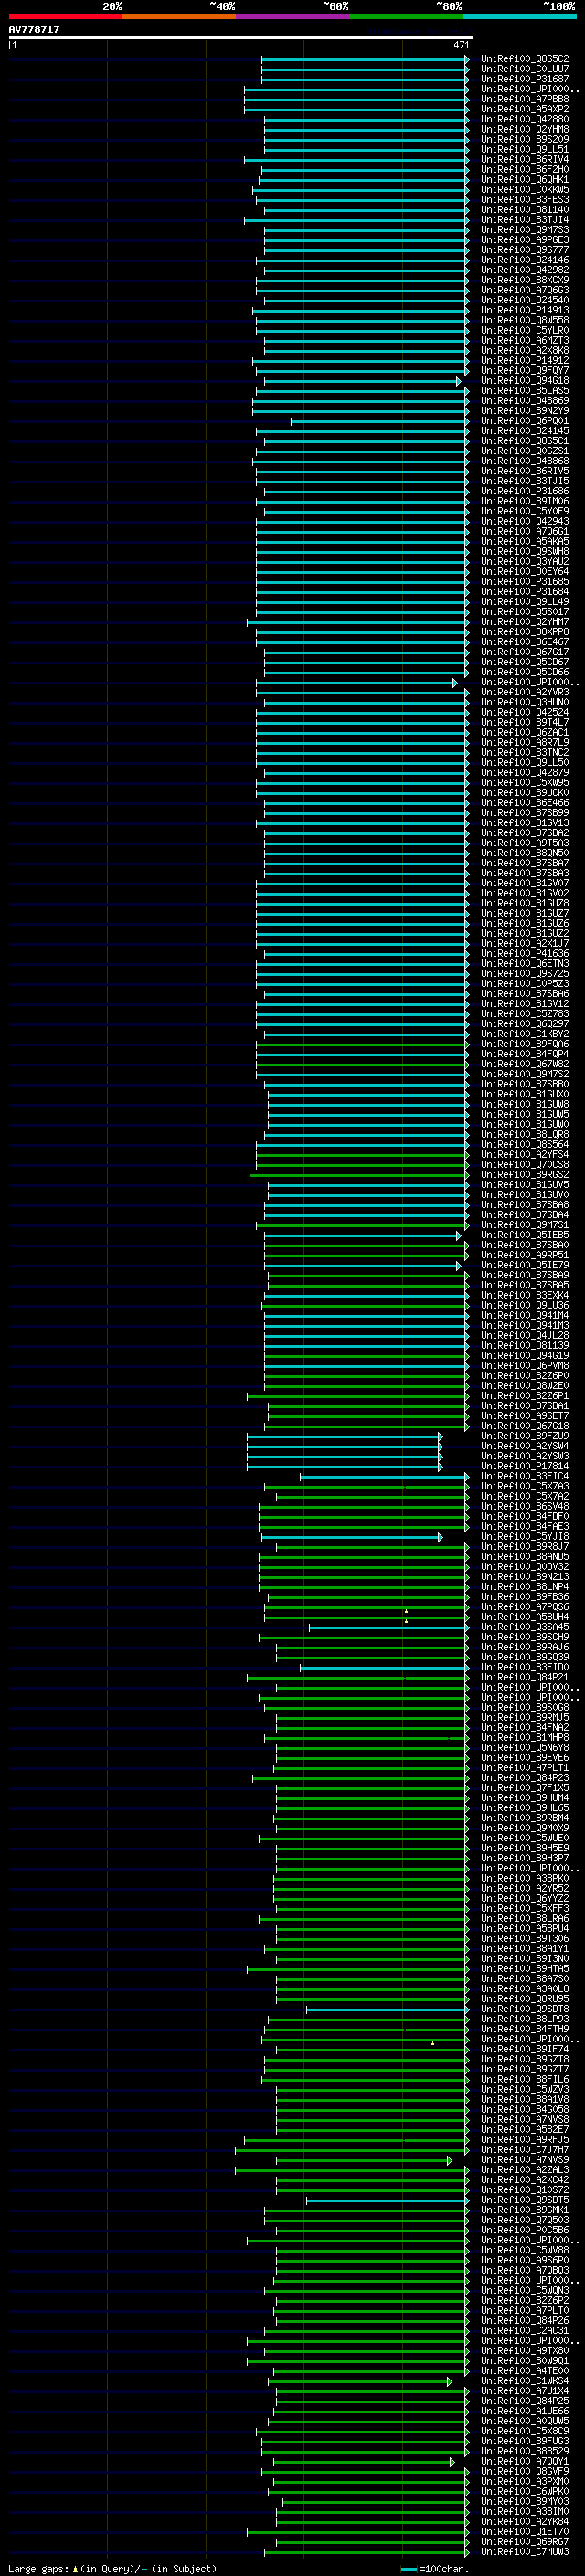Screen dimensions: 585x2576
Task: Click UniRef100_Q9M7S3 label
Action: click(524, 230)
